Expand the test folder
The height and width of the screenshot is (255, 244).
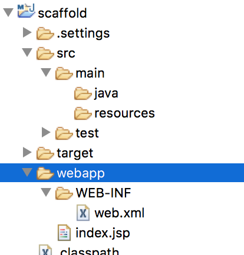(x=46, y=132)
